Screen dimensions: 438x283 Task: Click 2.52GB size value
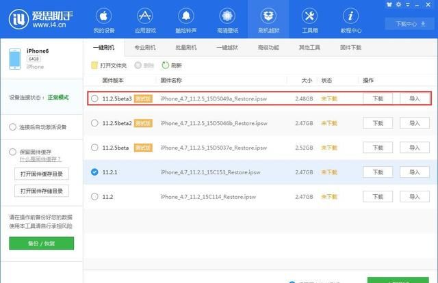pyautogui.click(x=304, y=148)
